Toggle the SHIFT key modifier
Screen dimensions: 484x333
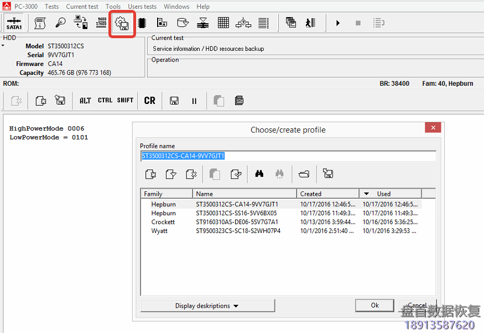point(125,101)
